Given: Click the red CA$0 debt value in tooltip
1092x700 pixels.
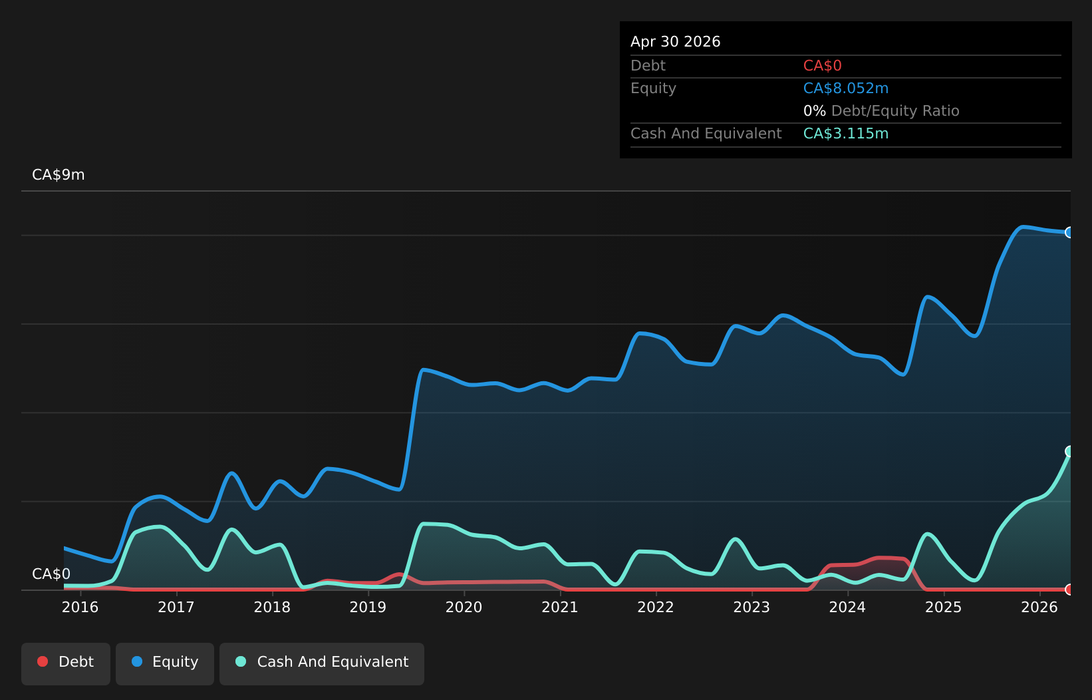Looking at the screenshot, I should pos(823,66).
